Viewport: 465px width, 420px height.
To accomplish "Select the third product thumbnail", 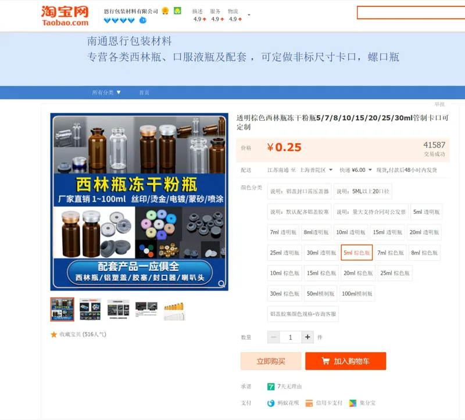I will 119,310.
